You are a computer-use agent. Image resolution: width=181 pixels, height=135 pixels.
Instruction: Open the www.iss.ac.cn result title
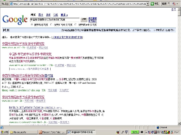pyautogui.click(x=23, y=97)
